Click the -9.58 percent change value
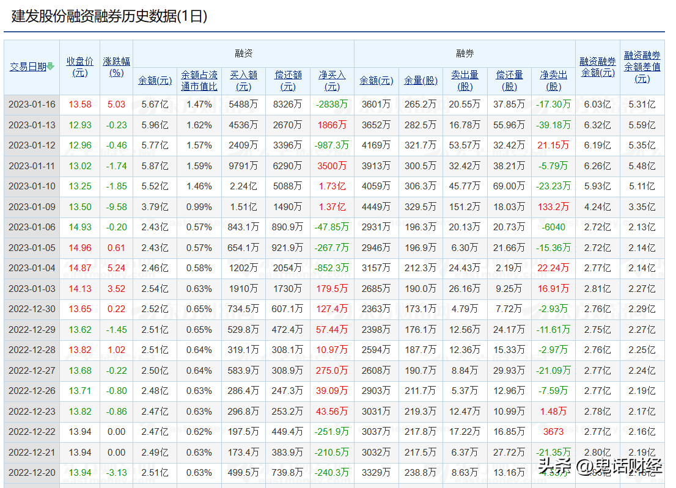Screen dimensions: 676x488 tap(116, 206)
